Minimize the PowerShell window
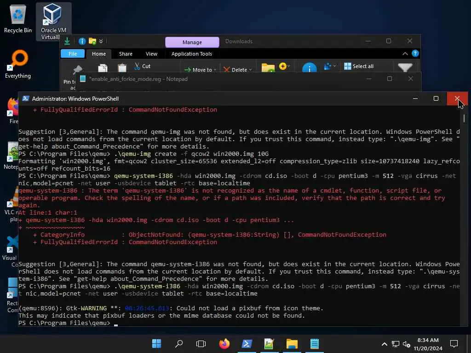 point(415,98)
